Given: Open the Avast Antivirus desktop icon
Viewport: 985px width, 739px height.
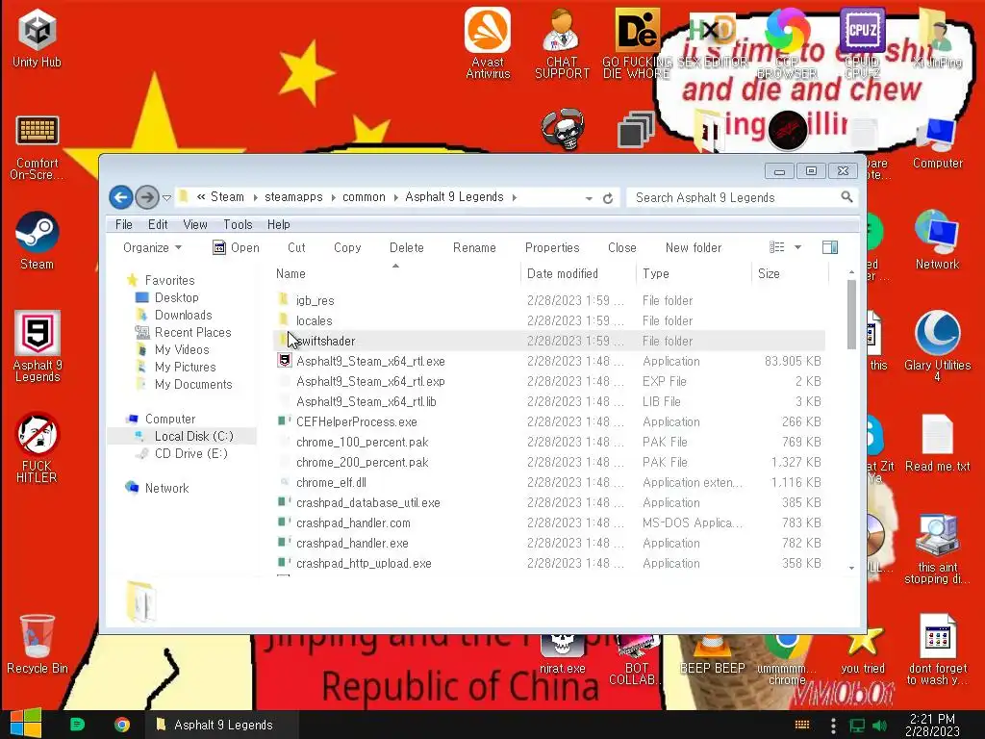Looking at the screenshot, I should [x=488, y=42].
